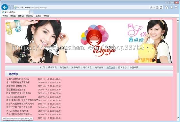Click timestamp beside 4款旅途造型单品推荐
The image size is (180, 122).
(x=49, y=97)
